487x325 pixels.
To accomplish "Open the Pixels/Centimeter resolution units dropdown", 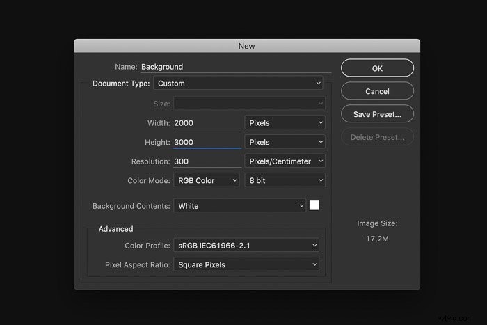I will point(285,161).
